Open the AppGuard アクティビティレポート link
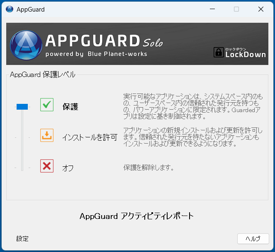The image size is (275, 252). point(136,216)
